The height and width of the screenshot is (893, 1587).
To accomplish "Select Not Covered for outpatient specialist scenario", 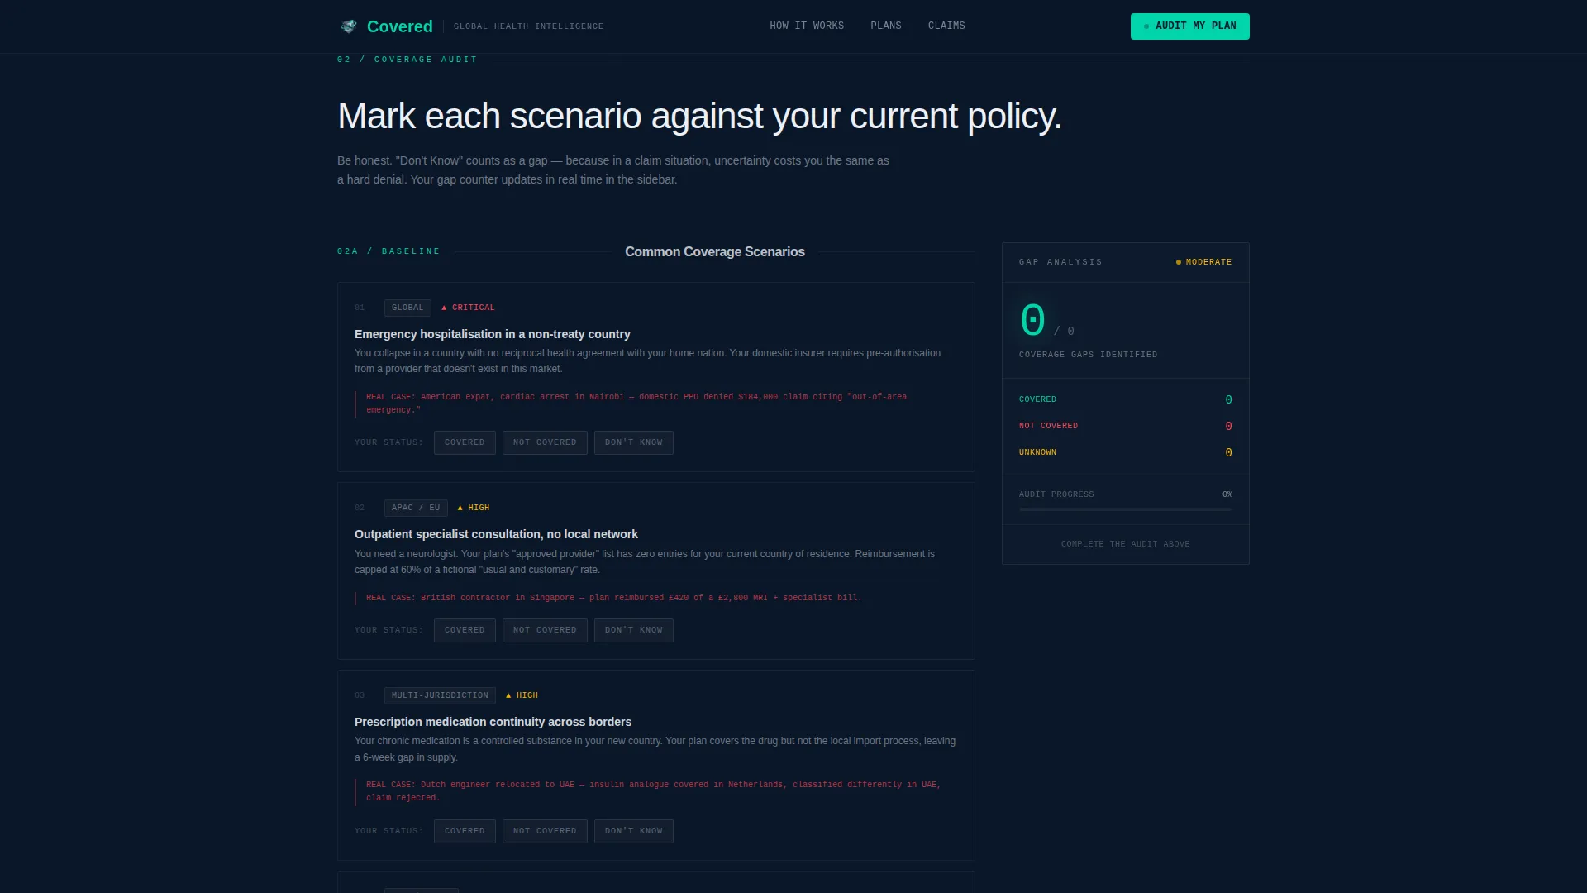I will tap(545, 630).
